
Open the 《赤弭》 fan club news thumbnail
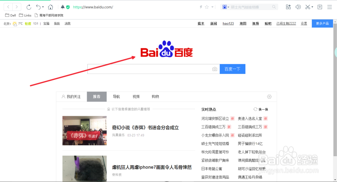click(x=85, y=131)
